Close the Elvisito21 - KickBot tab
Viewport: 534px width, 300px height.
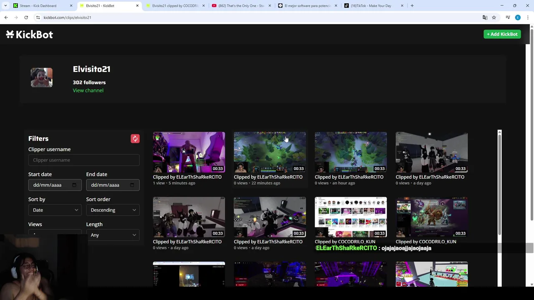tap(137, 6)
